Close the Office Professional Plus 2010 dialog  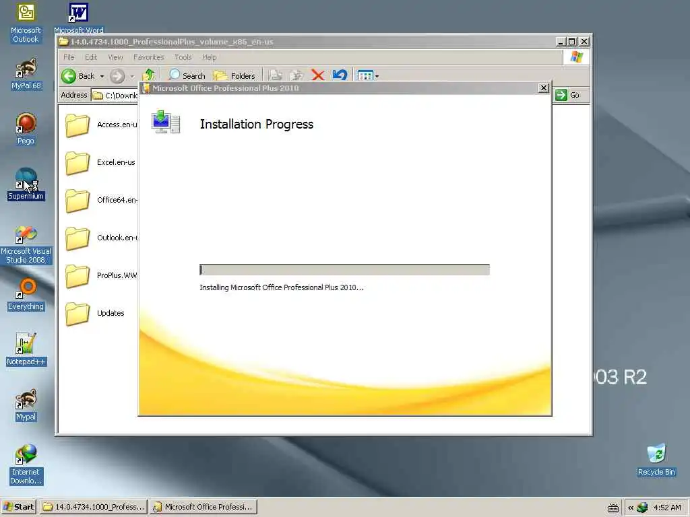point(544,88)
